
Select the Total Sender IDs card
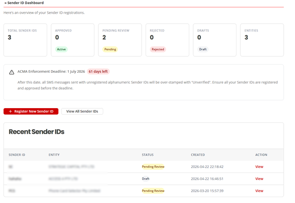point(25,40)
